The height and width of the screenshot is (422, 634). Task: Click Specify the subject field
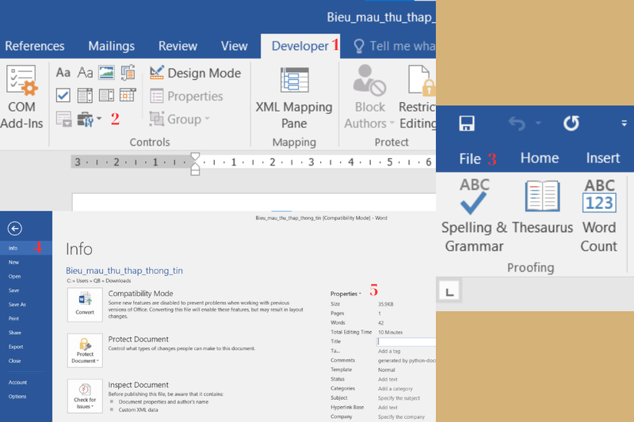(x=399, y=398)
